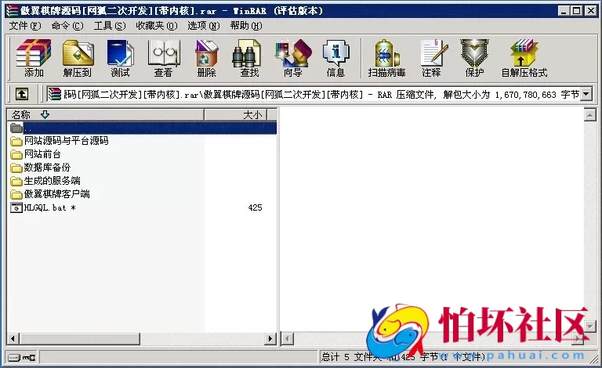Image resolution: width=602 pixels, height=368 pixels.
Task: Show archive 信息 (Info) icon
Action: point(335,58)
